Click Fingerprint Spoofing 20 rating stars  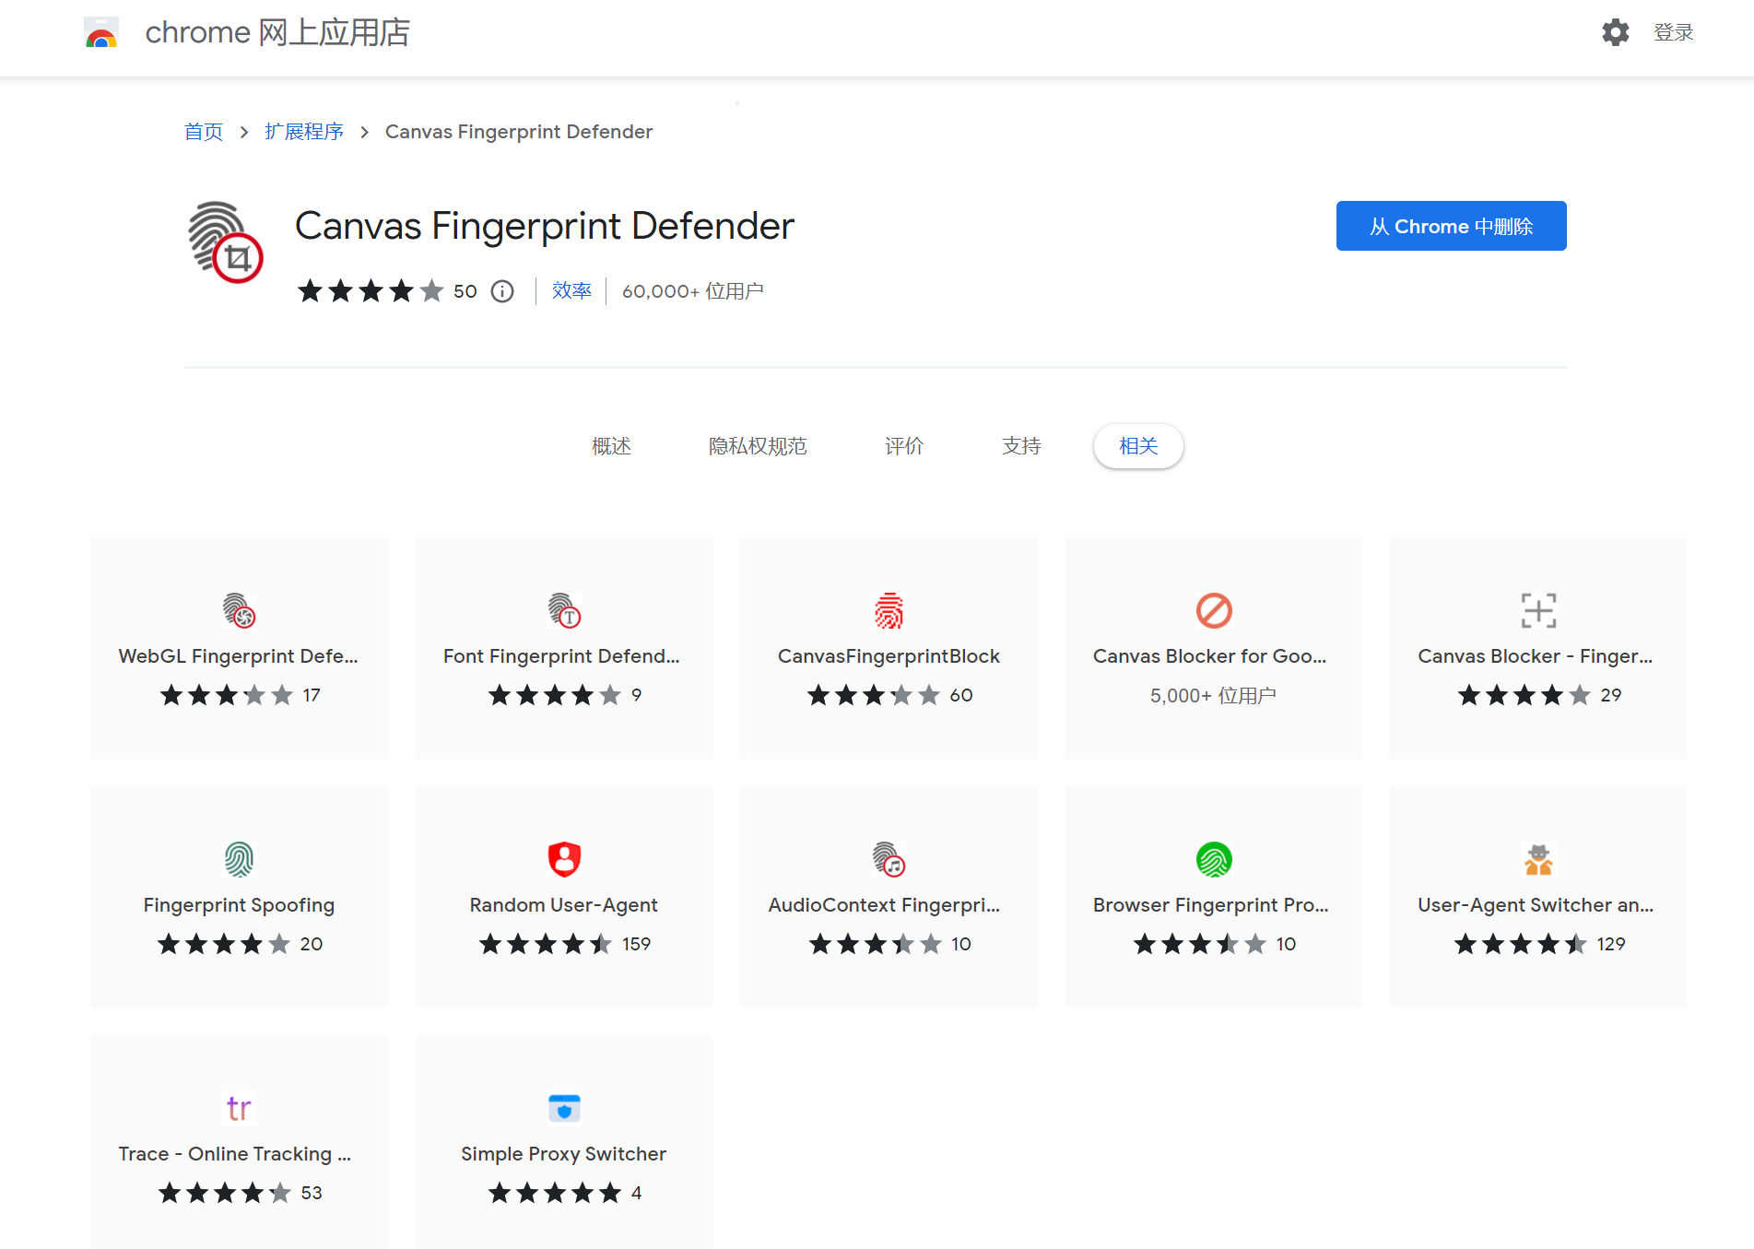pos(224,944)
